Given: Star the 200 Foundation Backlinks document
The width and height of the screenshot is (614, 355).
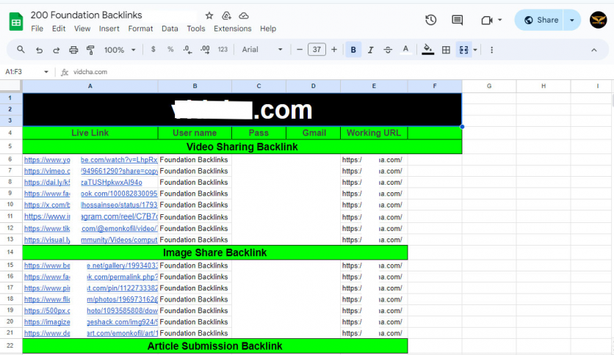Looking at the screenshot, I should pyautogui.click(x=209, y=15).
